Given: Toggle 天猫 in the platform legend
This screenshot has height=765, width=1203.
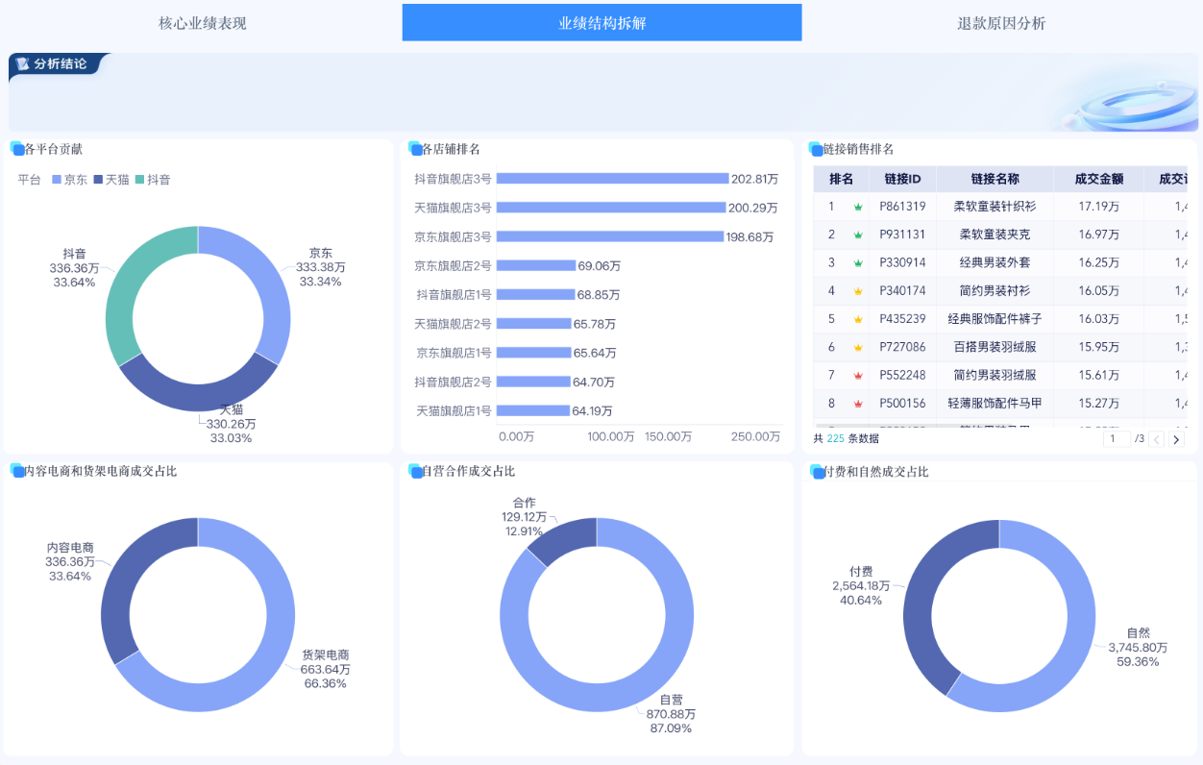Looking at the screenshot, I should click(107, 179).
